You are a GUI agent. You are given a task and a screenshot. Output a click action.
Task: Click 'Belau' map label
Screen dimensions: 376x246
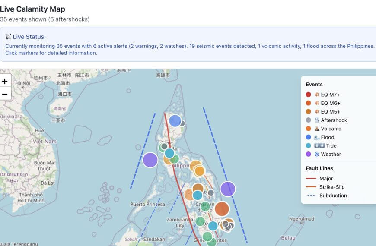tap(288, 238)
